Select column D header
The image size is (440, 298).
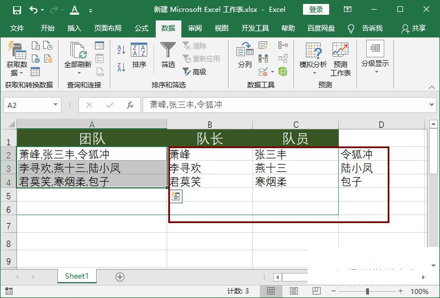tap(381, 124)
